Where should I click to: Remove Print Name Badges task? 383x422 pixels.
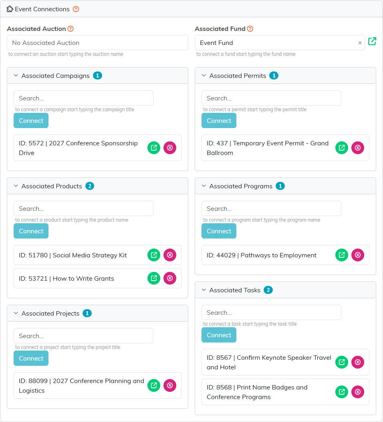358,392
